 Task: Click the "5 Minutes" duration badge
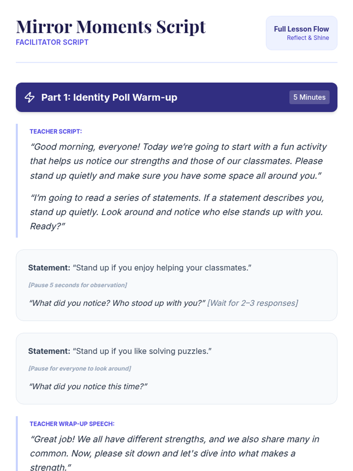click(309, 97)
